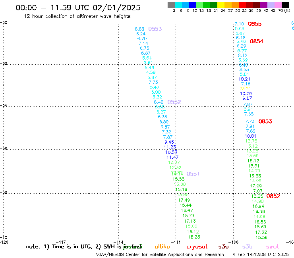Screen dimensions: 294x258
Task: Click the wave height value 17.32
Action: point(261,232)
